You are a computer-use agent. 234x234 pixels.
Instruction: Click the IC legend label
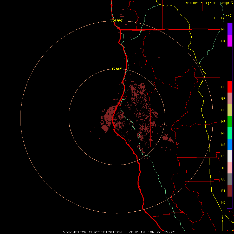pyautogui.click(x=223, y=168)
